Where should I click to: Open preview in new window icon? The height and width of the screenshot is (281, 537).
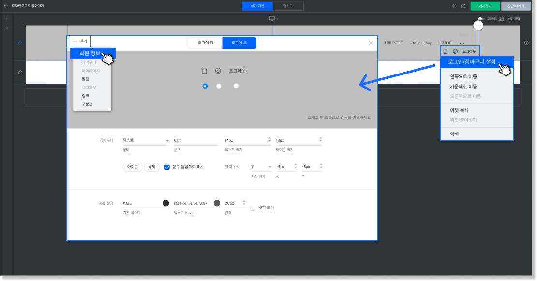click(x=463, y=6)
